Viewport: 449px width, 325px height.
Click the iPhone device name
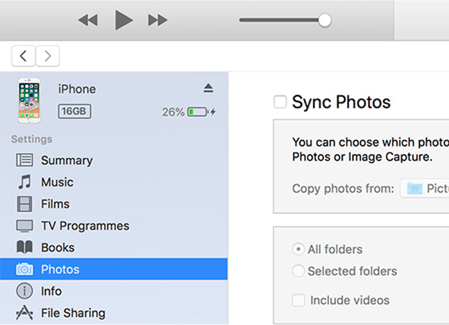(77, 89)
